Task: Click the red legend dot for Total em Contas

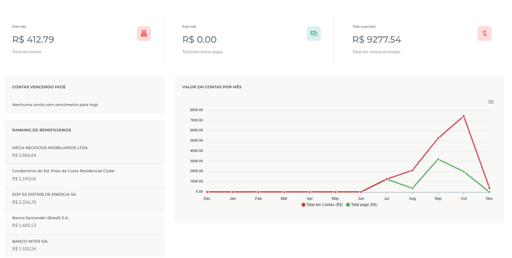Action: pyautogui.click(x=303, y=205)
